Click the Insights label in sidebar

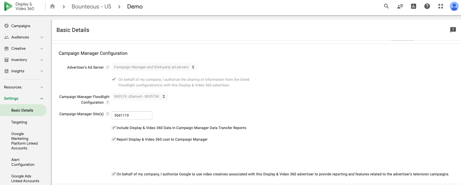18,71
